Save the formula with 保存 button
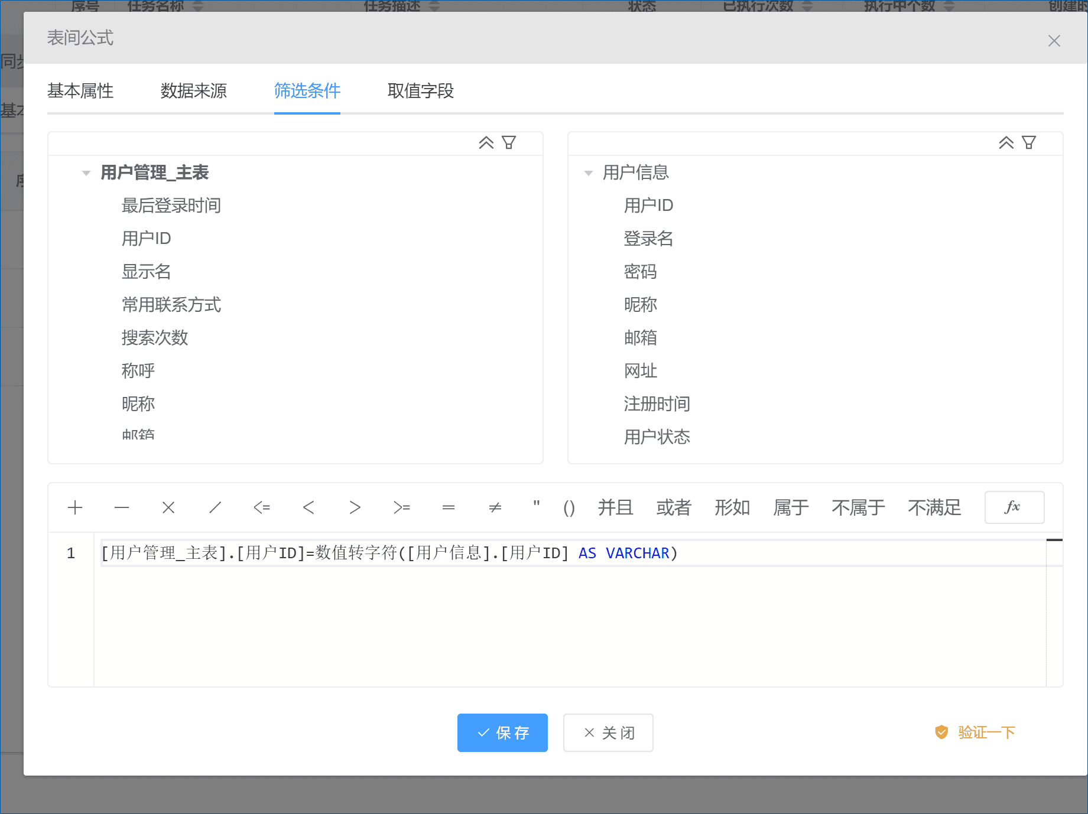 click(502, 732)
